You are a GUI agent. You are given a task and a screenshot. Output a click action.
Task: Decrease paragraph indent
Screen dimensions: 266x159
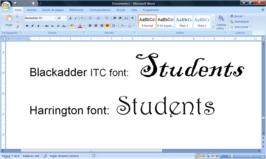115,18
